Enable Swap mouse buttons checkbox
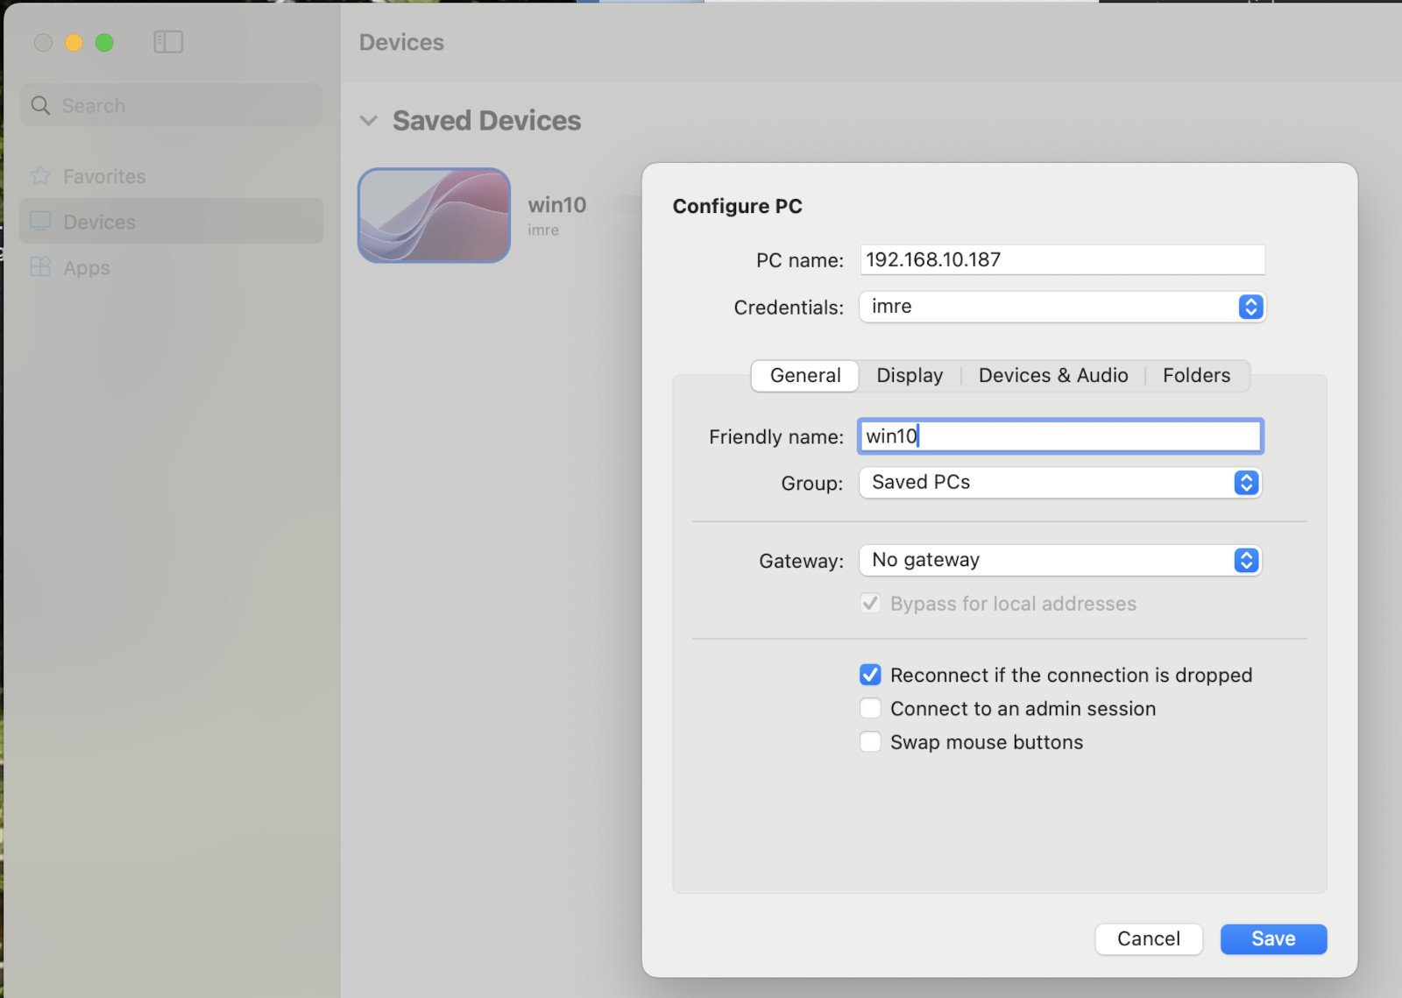Image resolution: width=1402 pixels, height=998 pixels. click(x=870, y=742)
